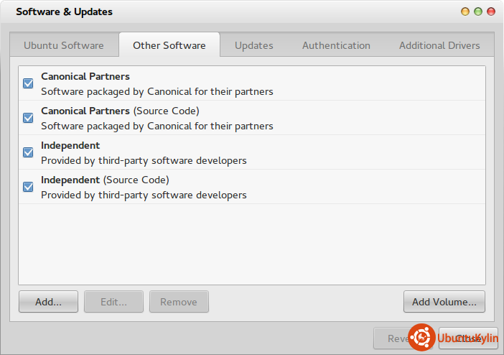Image resolution: width=504 pixels, height=355 pixels.
Task: Switch to the Ubuntu Software tab
Action: click(63, 45)
